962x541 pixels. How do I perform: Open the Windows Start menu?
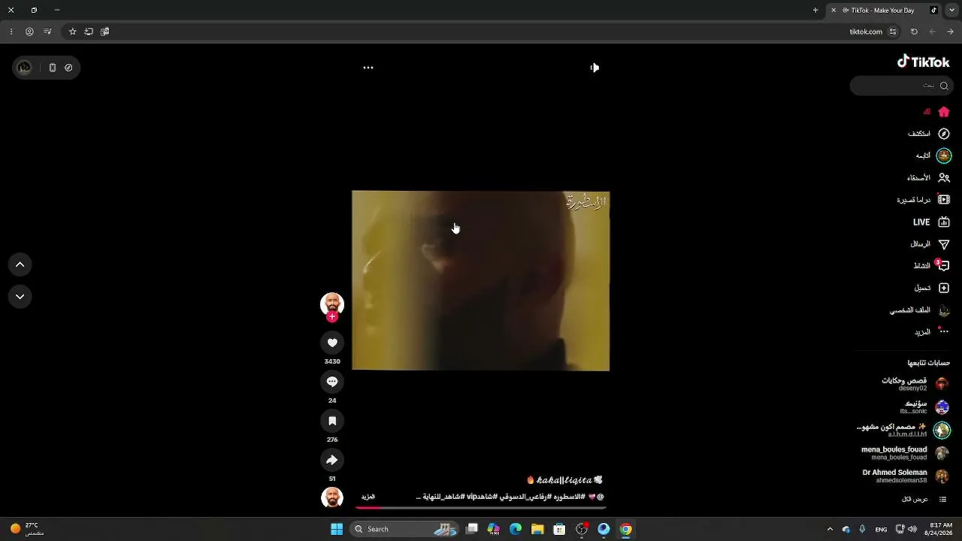337,529
